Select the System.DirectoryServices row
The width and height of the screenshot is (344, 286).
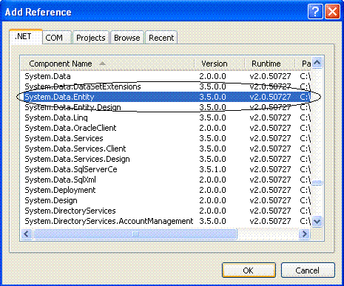[x=166, y=211]
